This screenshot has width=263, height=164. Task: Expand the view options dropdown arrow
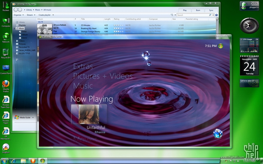coord(175,15)
